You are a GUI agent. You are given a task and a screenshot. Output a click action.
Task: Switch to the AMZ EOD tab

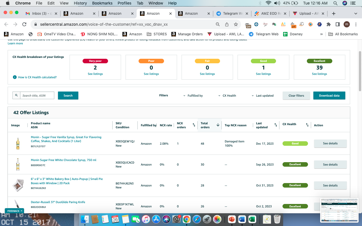[270, 14]
